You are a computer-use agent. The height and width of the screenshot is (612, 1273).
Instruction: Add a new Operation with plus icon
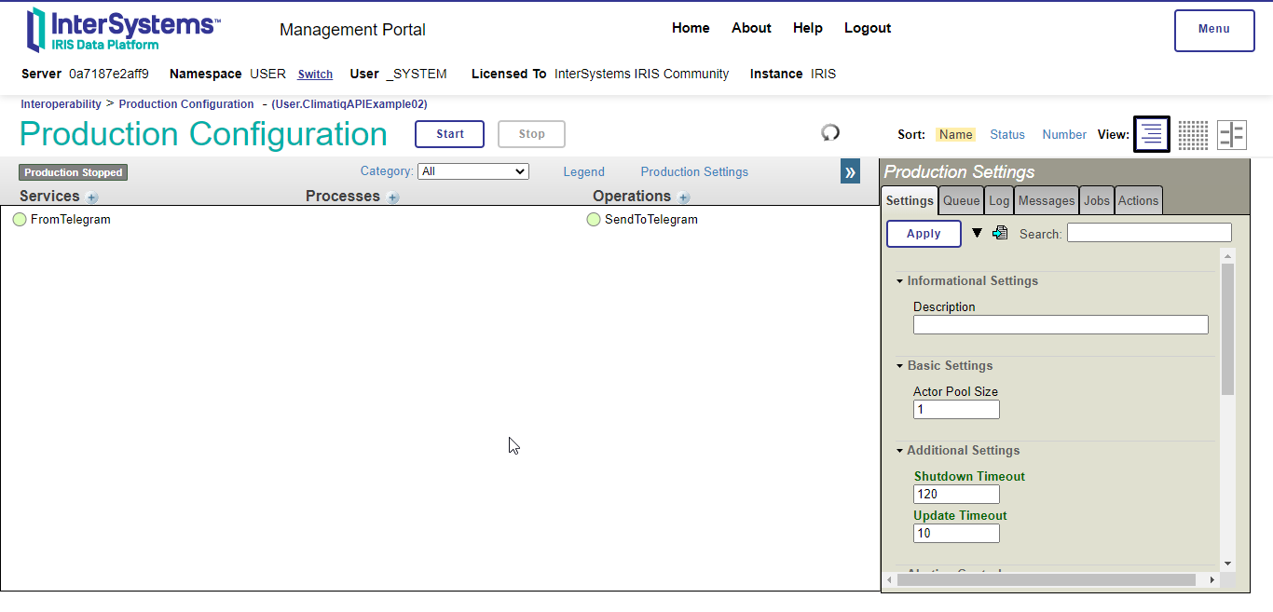click(684, 197)
